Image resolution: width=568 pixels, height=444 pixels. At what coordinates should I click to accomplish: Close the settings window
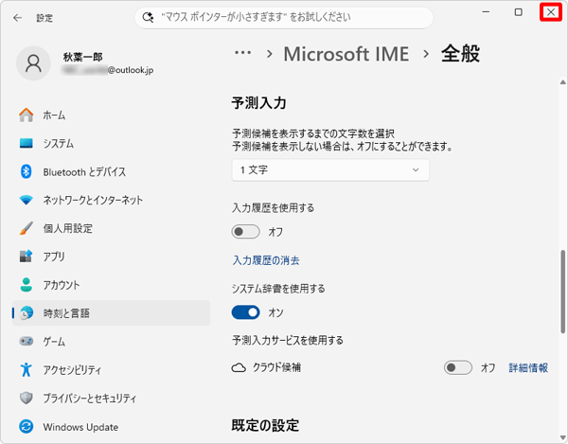point(551,12)
